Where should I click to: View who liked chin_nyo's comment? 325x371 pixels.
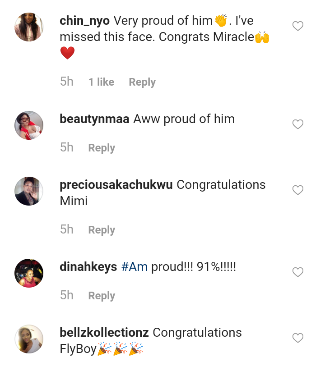[101, 82]
